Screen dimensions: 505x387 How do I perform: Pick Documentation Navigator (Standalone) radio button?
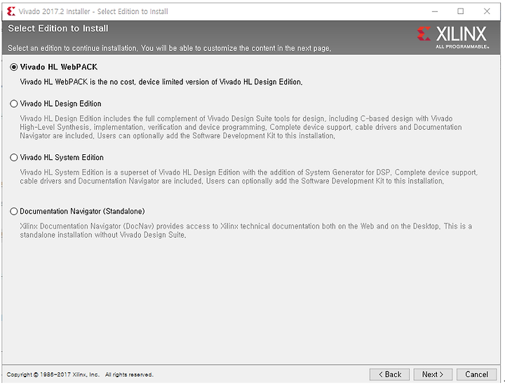[x=14, y=211]
